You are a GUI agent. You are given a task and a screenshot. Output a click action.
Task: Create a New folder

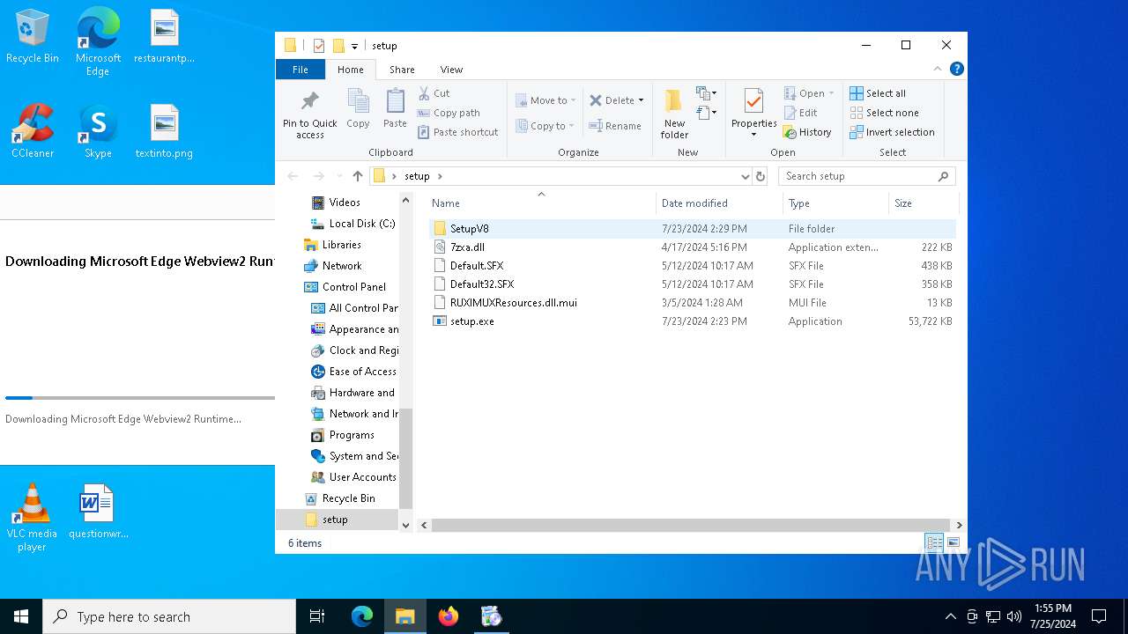(x=674, y=114)
